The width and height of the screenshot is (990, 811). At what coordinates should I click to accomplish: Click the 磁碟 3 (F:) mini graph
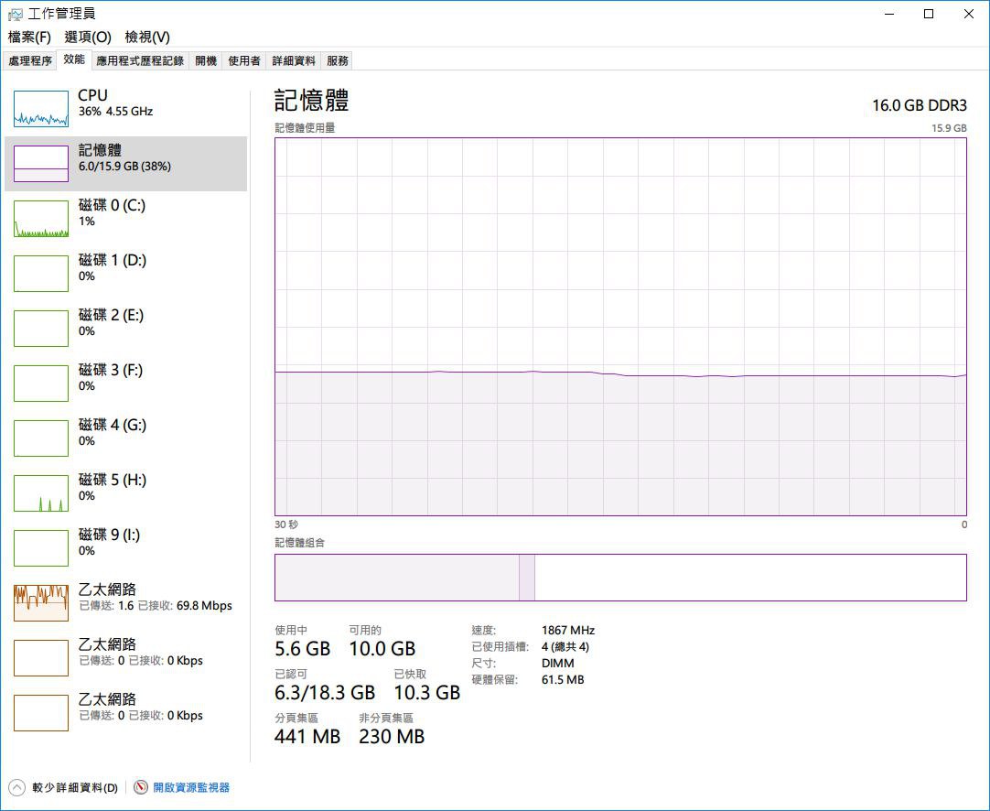[41, 384]
